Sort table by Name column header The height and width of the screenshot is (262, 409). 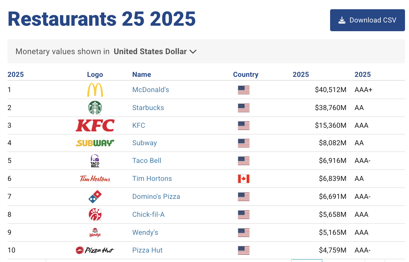[142, 74]
